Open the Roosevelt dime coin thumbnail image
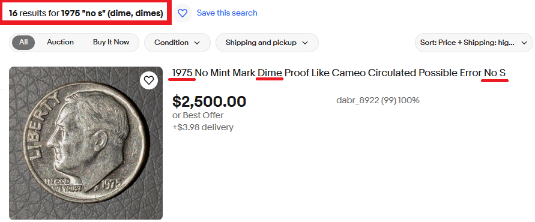The image size is (535, 222). pyautogui.click(x=86, y=143)
